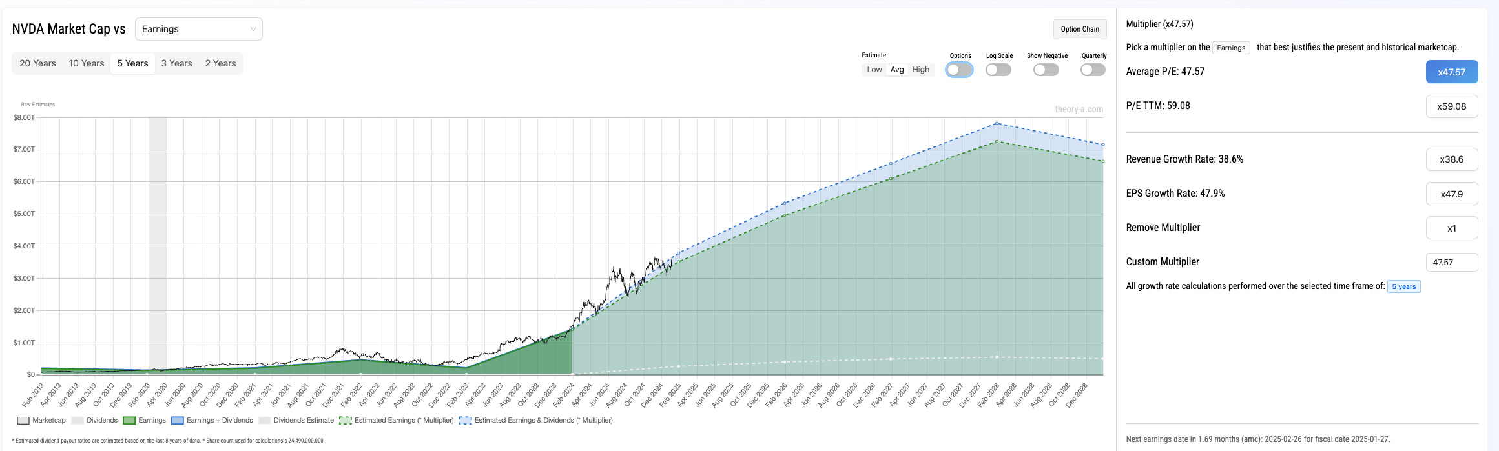The height and width of the screenshot is (451, 1499).
Task: Select the 5 Years time range tab
Action: coord(132,63)
